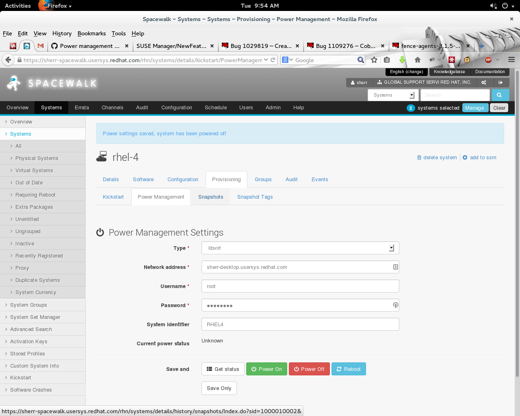Click the System identifier input field
Image resolution: width=520 pixels, height=416 pixels.
click(300, 324)
